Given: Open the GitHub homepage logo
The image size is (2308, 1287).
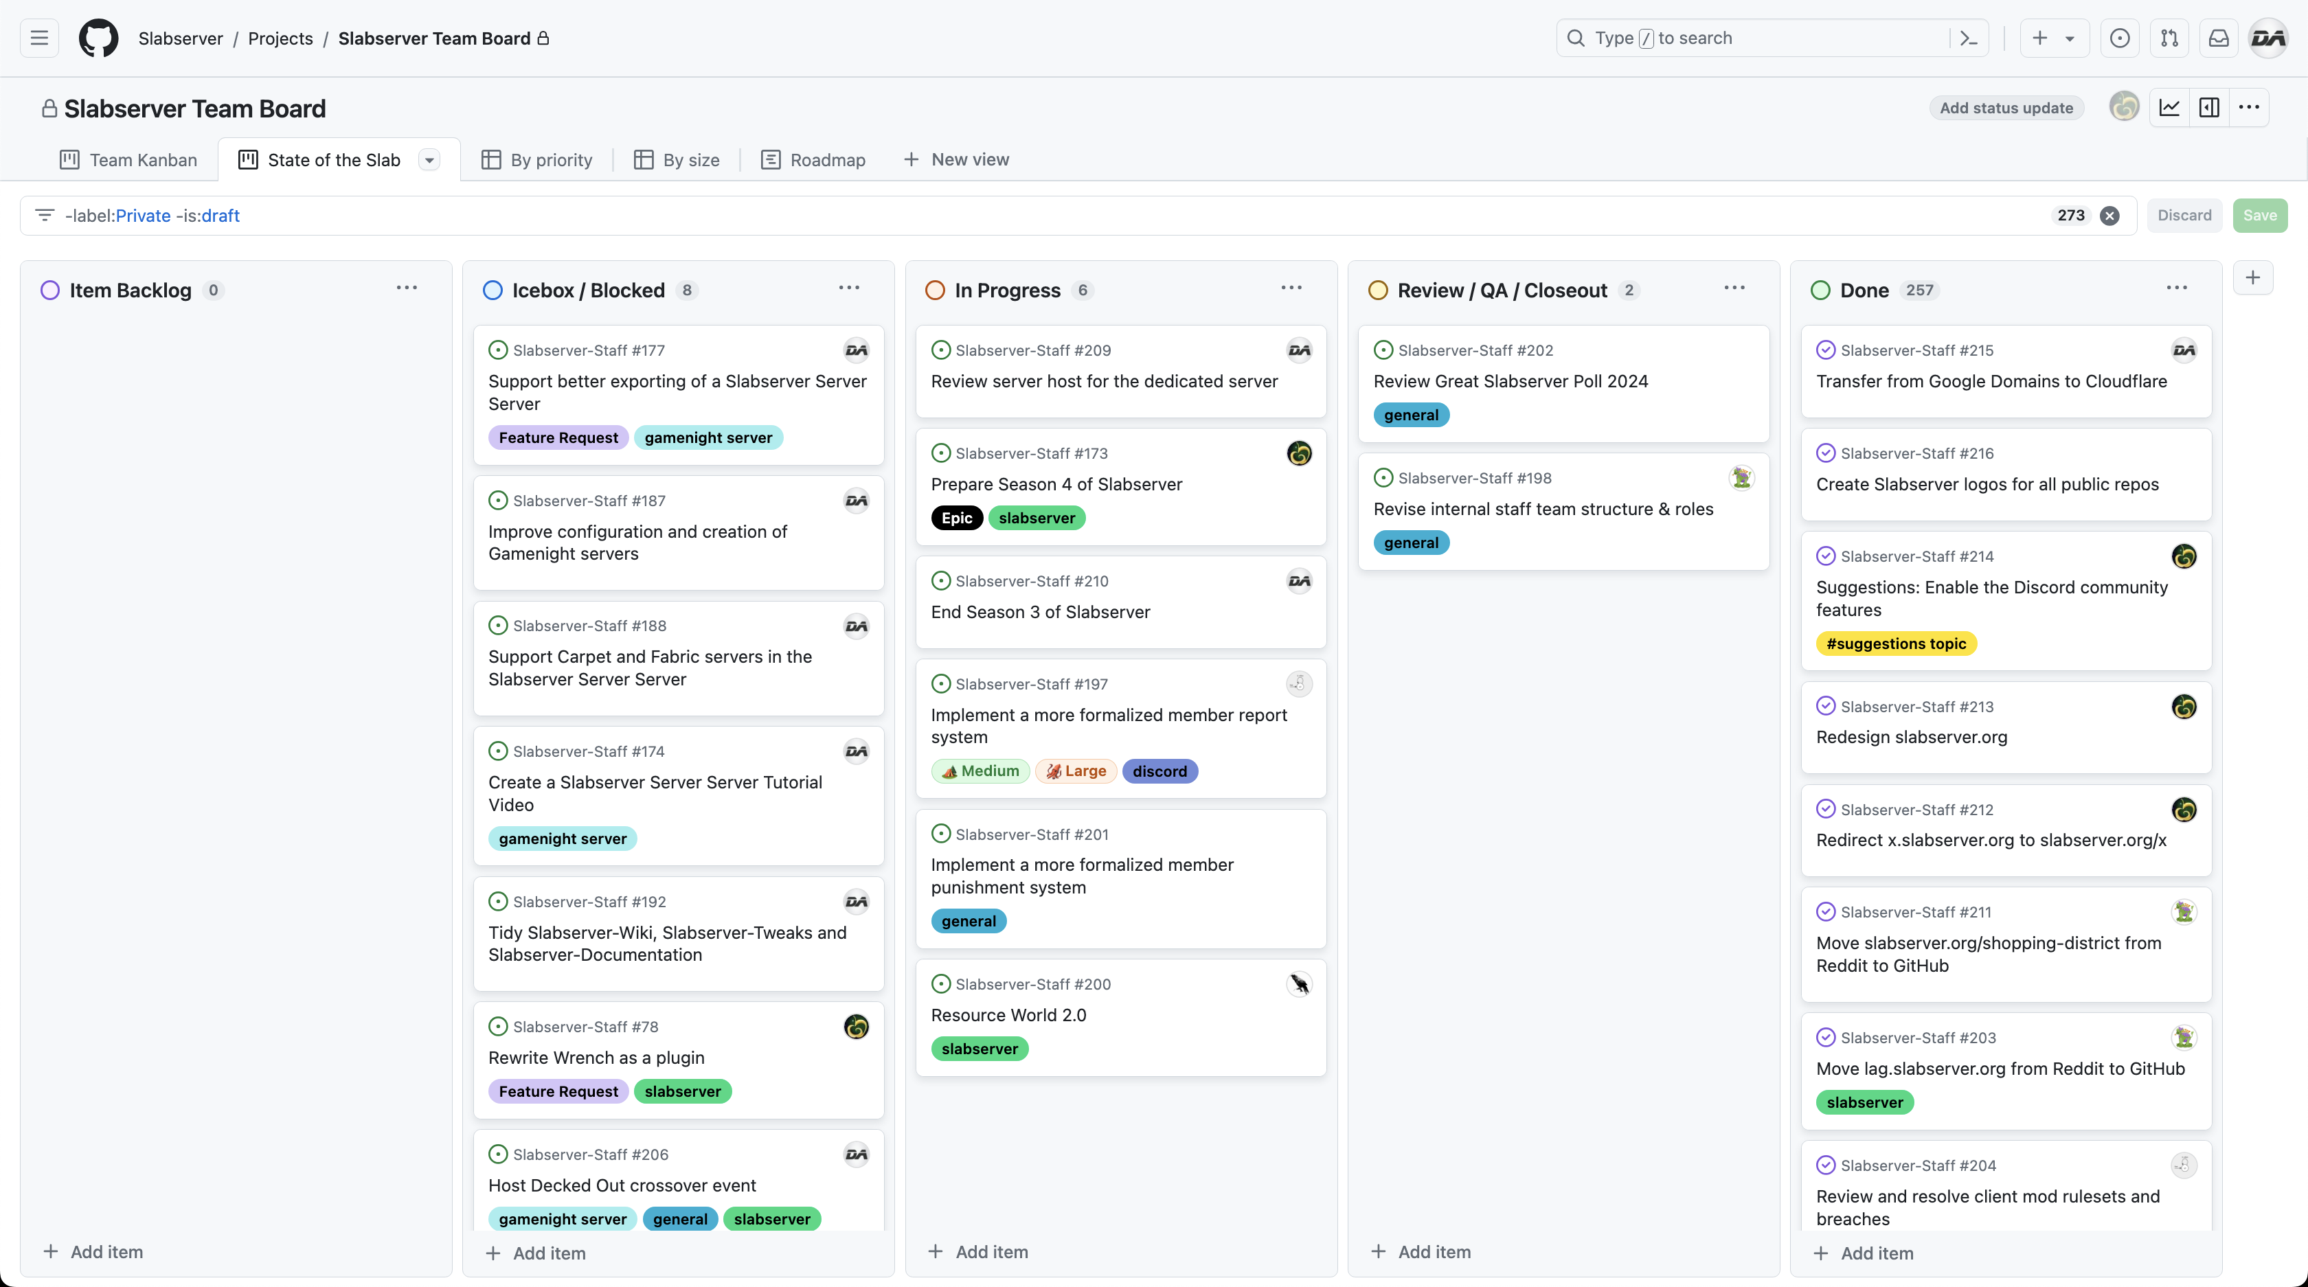Looking at the screenshot, I should pos(98,38).
